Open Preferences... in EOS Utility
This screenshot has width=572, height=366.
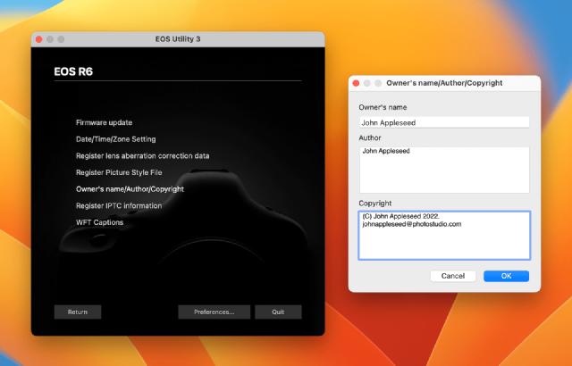pyautogui.click(x=214, y=312)
